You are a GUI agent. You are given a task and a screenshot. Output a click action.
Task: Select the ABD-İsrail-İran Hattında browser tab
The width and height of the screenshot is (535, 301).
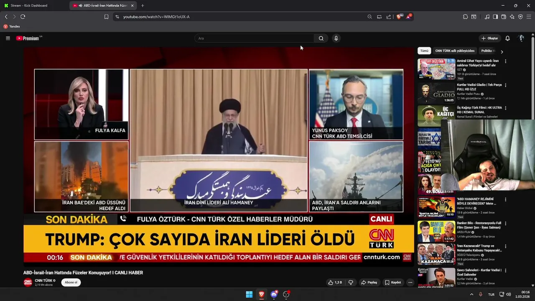point(102,5)
